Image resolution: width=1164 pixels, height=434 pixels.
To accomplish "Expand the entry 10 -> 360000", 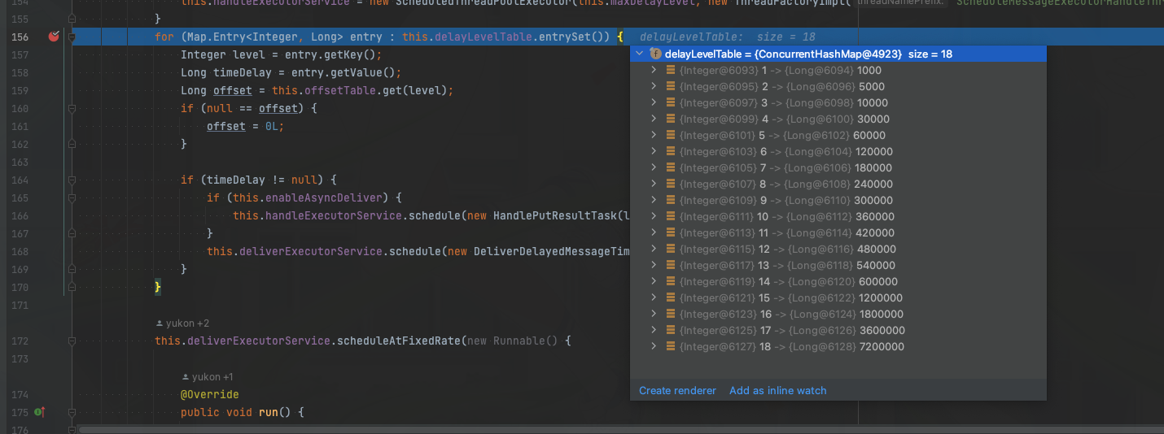I will tap(654, 216).
